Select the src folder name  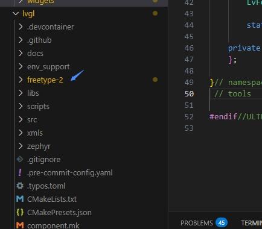pyautogui.click(x=32, y=120)
